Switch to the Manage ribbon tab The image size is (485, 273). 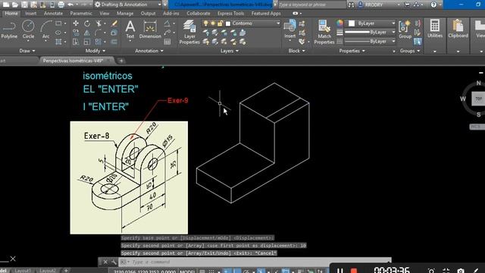point(125,14)
